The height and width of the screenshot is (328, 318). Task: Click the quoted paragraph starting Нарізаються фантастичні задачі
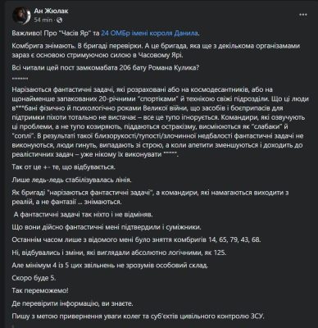[x=157, y=122]
